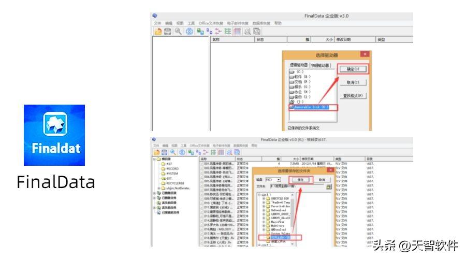Click the large blue Finaldat app logo
The image size is (466, 259).
coord(54,135)
